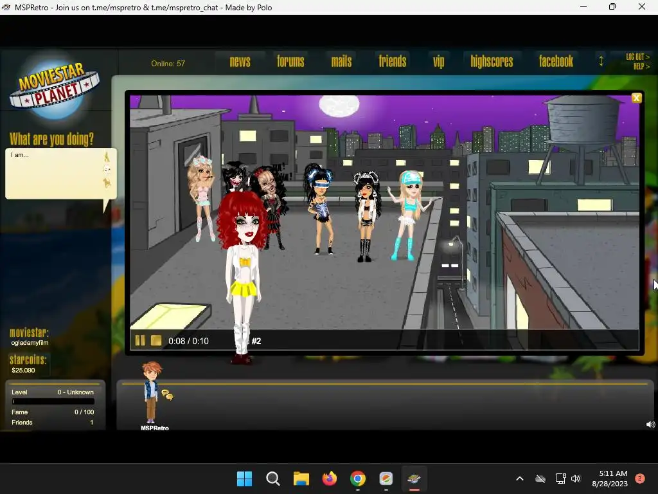This screenshot has height=494, width=658.
Task: Click the cloud sync tray icon
Action: click(540, 479)
